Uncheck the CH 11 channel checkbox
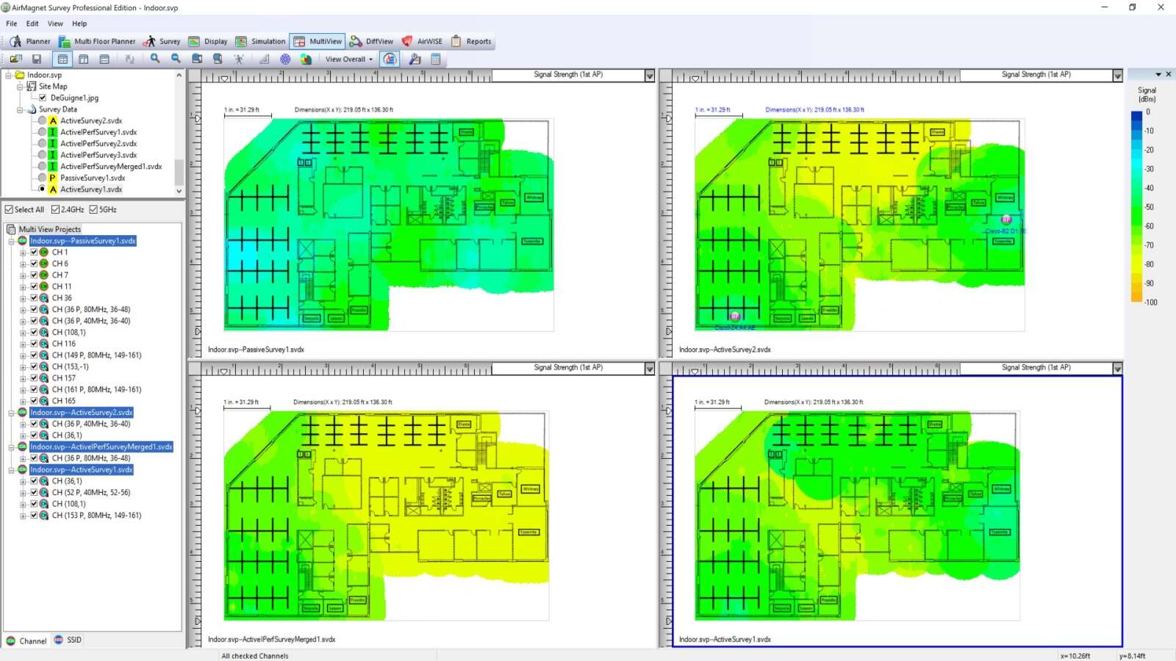Image resolution: width=1176 pixels, height=661 pixels. click(x=34, y=286)
